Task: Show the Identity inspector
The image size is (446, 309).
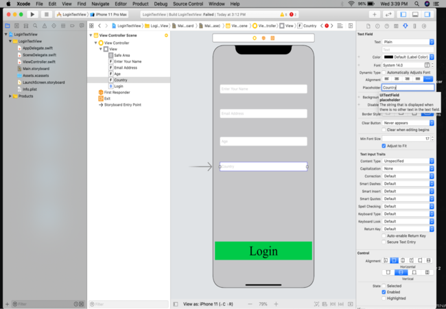Action: [x=396, y=26]
